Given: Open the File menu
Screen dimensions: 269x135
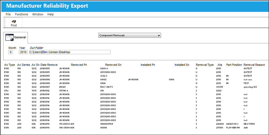Looking at the screenshot, I should [x=8, y=14].
